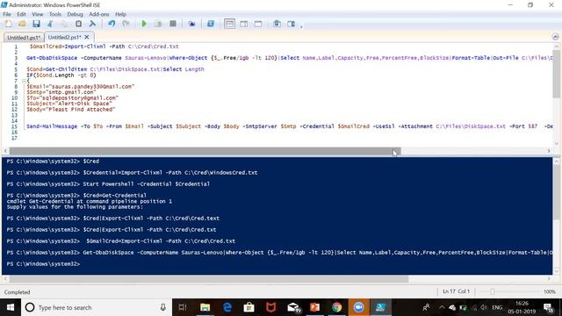Cut the selection with the scissors icon
Image resolution: width=562 pixels, height=316 pixels.
click(50, 24)
